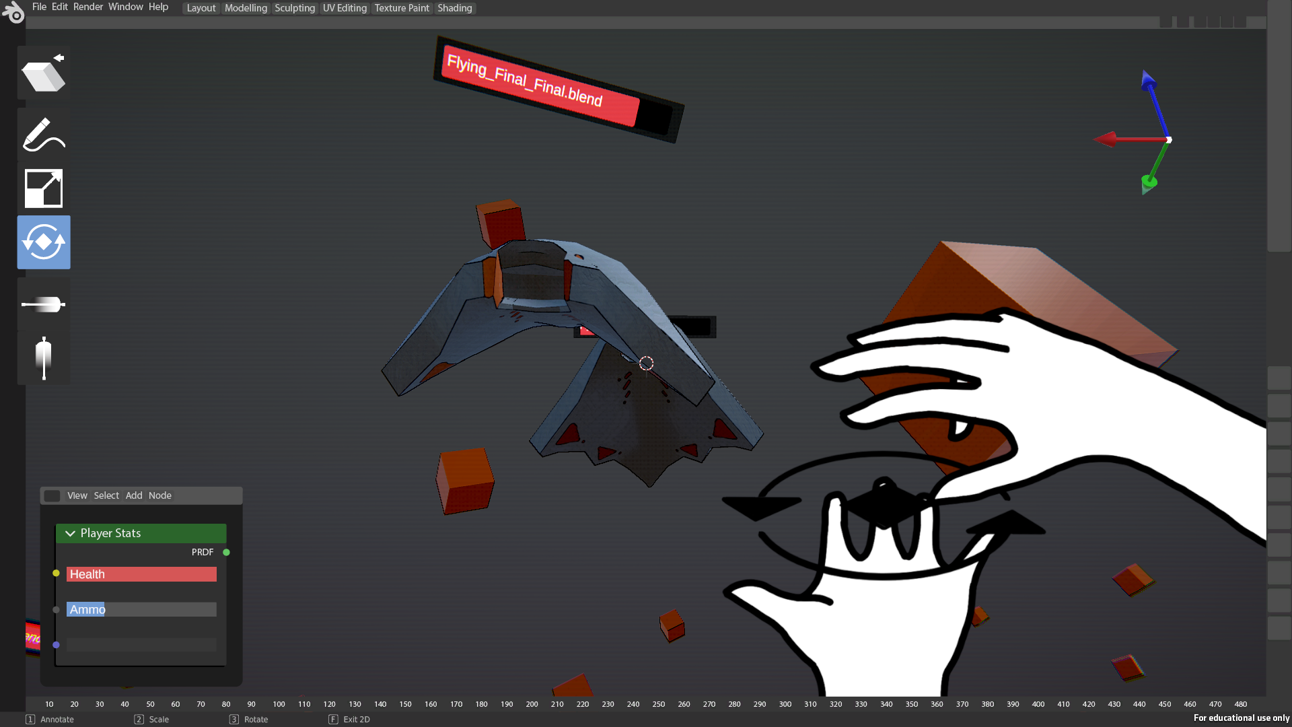This screenshot has height=727, width=1292.
Task: Click the Exit 2D label
Action: tap(357, 720)
